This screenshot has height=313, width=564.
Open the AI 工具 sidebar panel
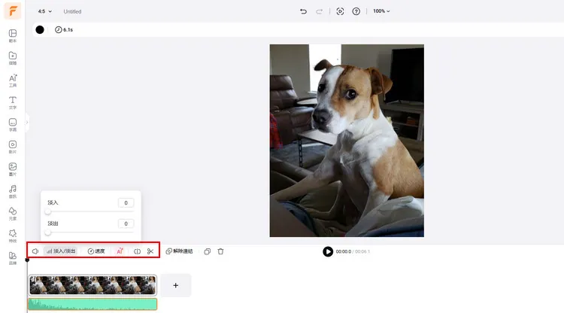pos(13,81)
